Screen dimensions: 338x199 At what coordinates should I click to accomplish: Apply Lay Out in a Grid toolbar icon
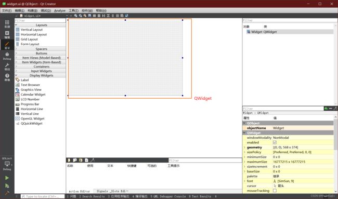pos(118,16)
